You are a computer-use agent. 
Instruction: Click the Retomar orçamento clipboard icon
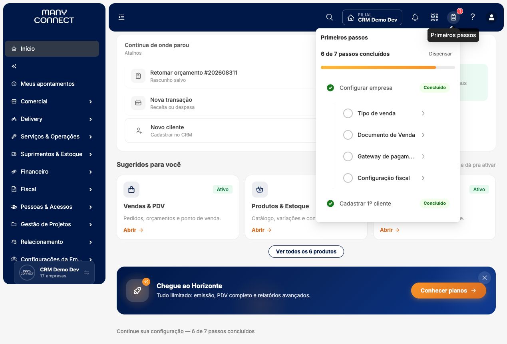138,76
